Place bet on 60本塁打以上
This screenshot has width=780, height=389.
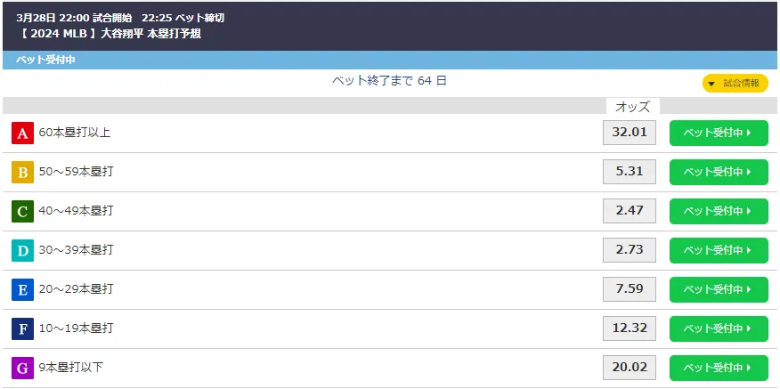click(718, 134)
